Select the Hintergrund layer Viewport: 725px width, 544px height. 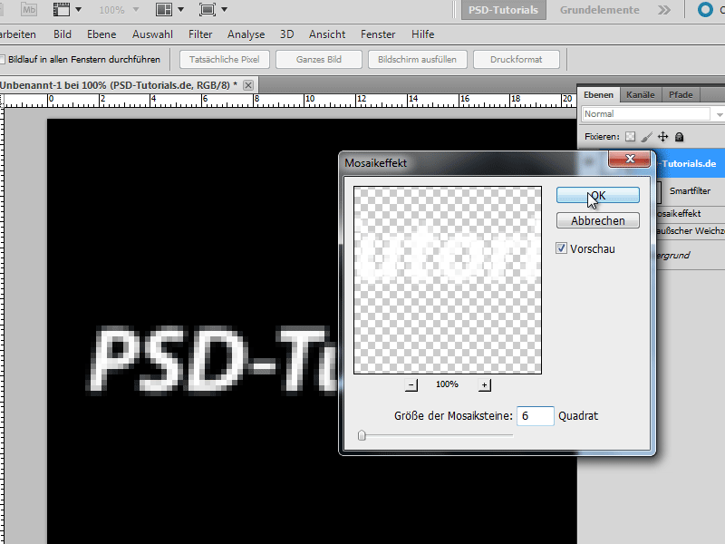click(x=690, y=256)
